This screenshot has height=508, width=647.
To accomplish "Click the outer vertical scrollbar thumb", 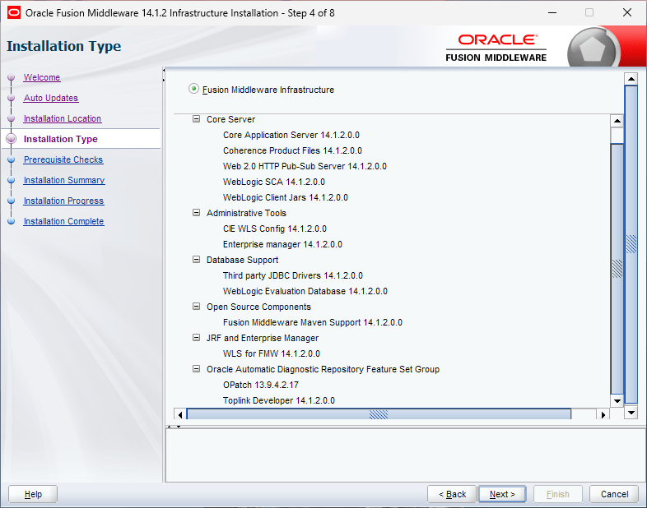I will tap(631, 244).
